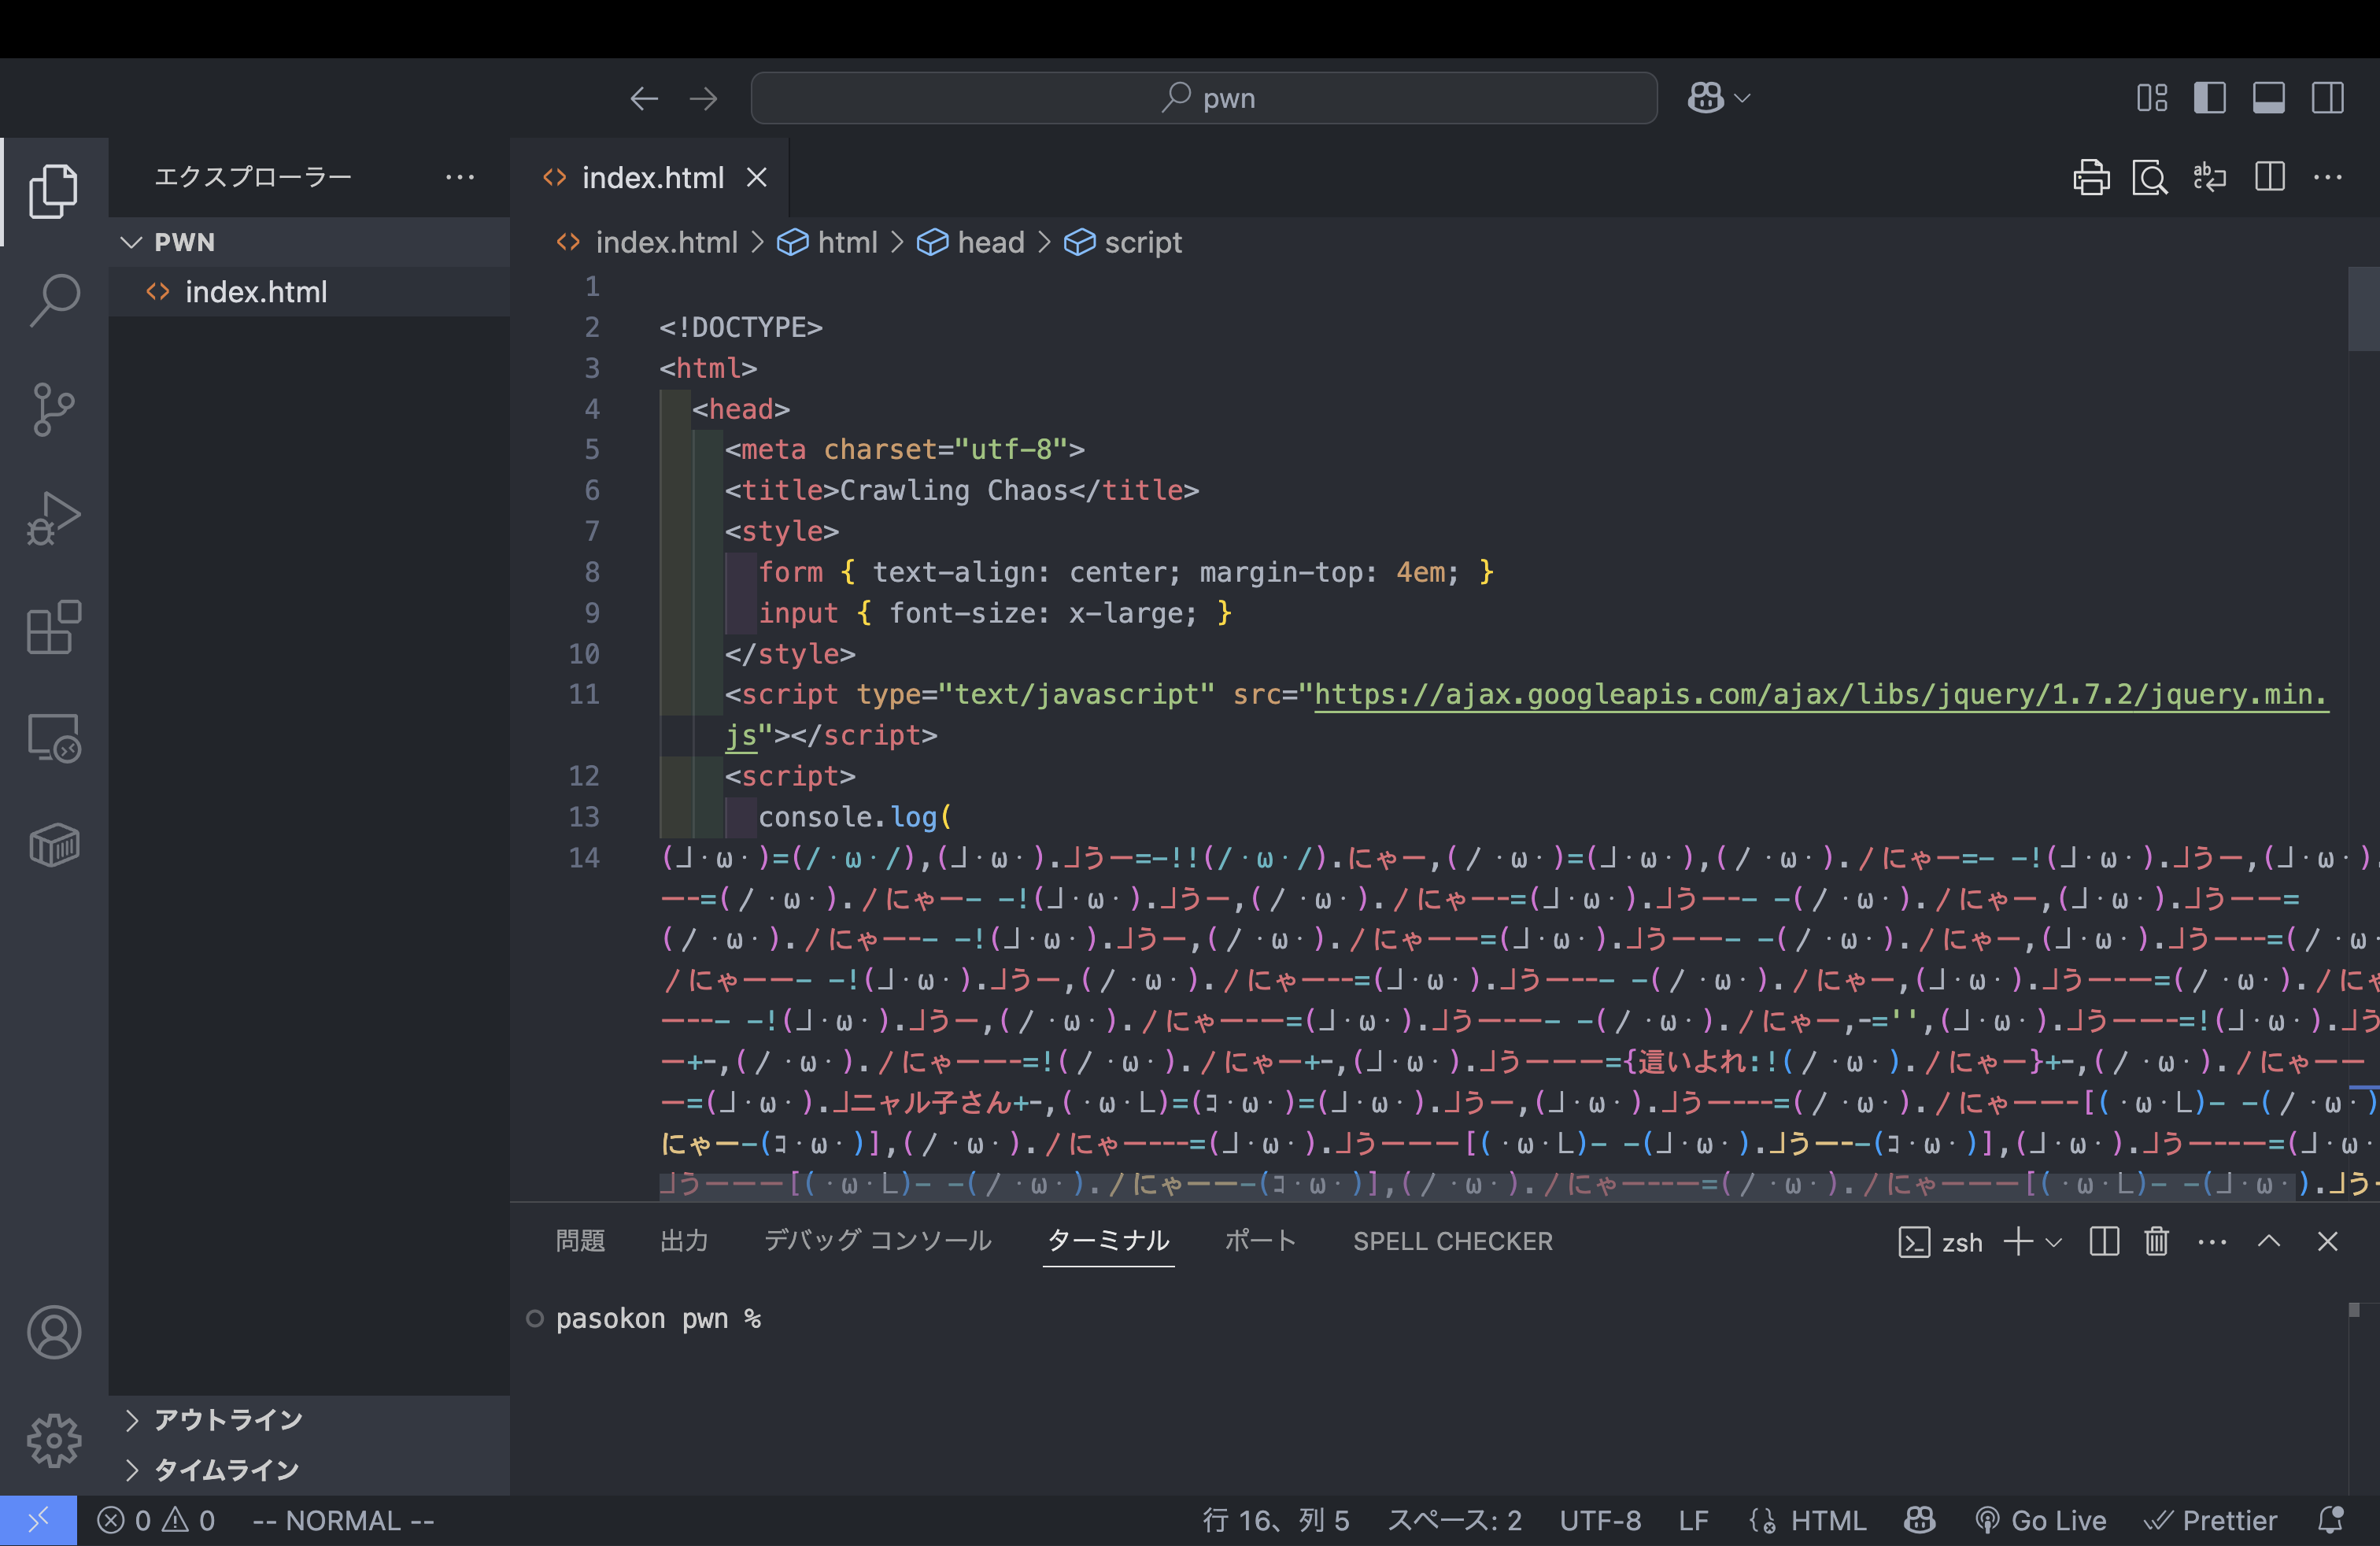Open the Accounts menu icon
Image resolution: width=2380 pixels, height=1546 pixels.
pyautogui.click(x=54, y=1332)
